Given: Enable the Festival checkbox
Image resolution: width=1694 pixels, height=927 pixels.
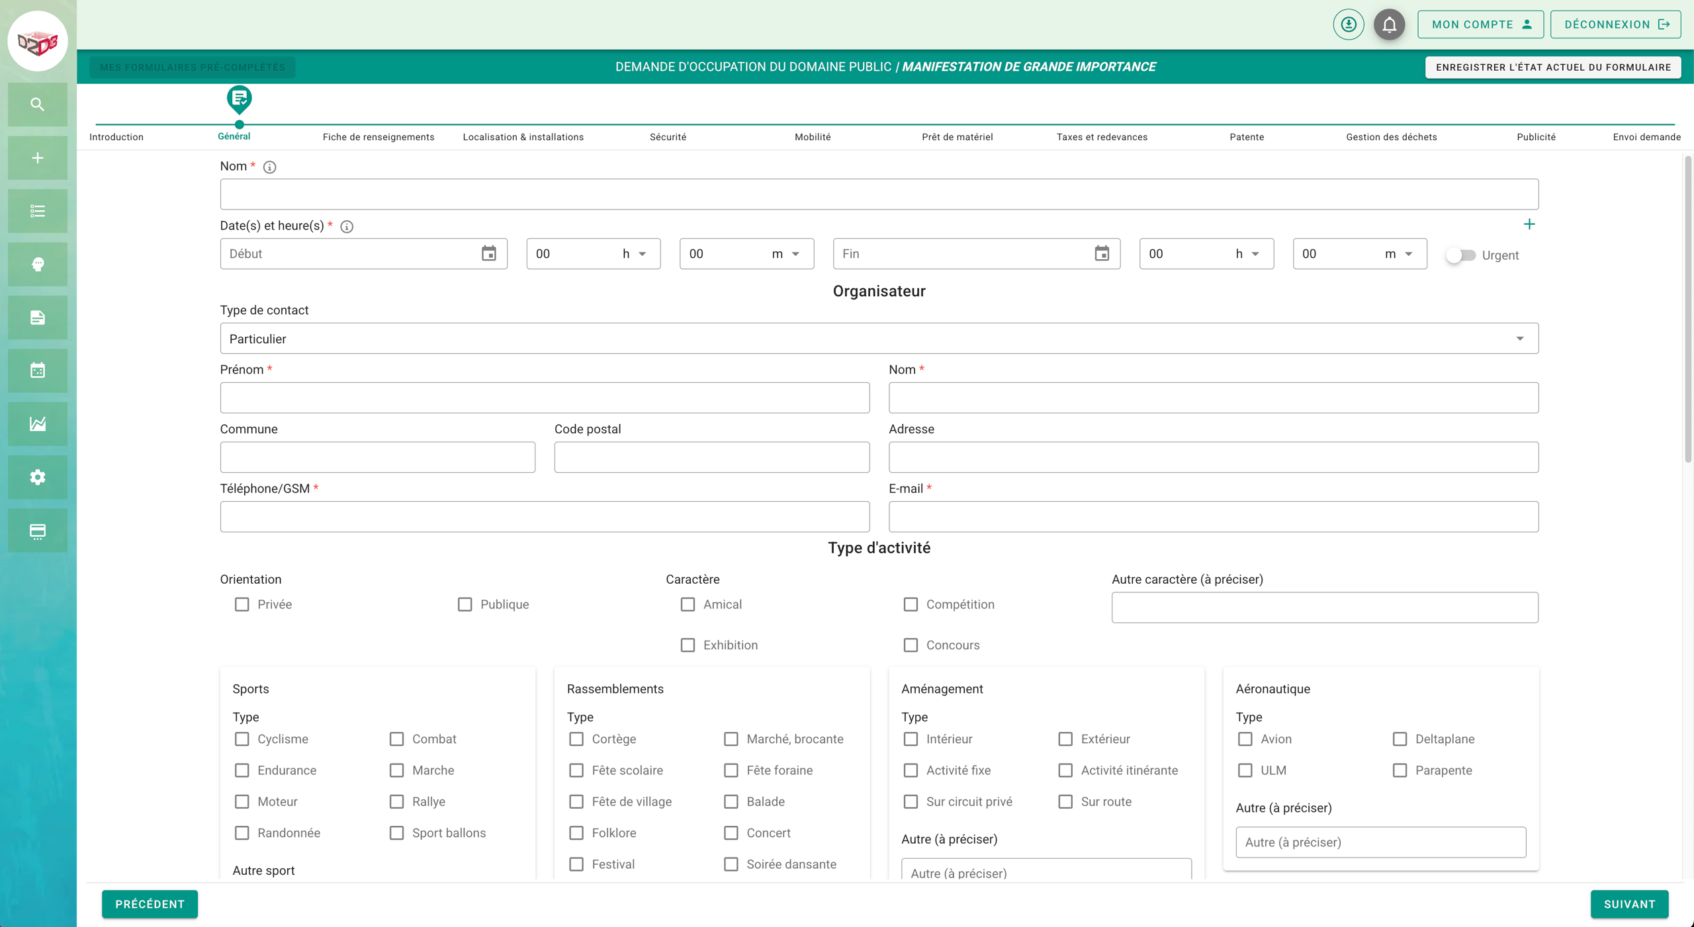Looking at the screenshot, I should 576,864.
